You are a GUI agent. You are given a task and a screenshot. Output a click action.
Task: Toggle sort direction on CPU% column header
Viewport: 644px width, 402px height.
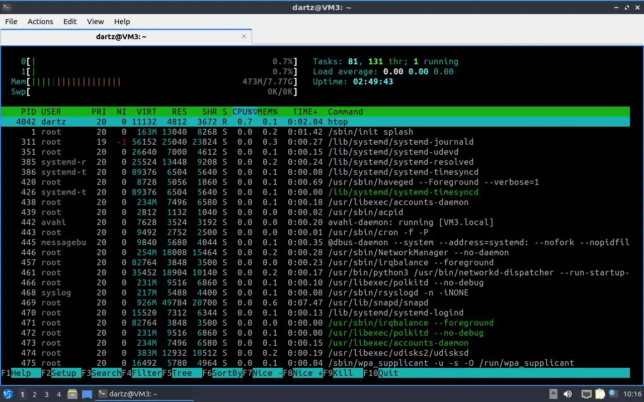[245, 112]
